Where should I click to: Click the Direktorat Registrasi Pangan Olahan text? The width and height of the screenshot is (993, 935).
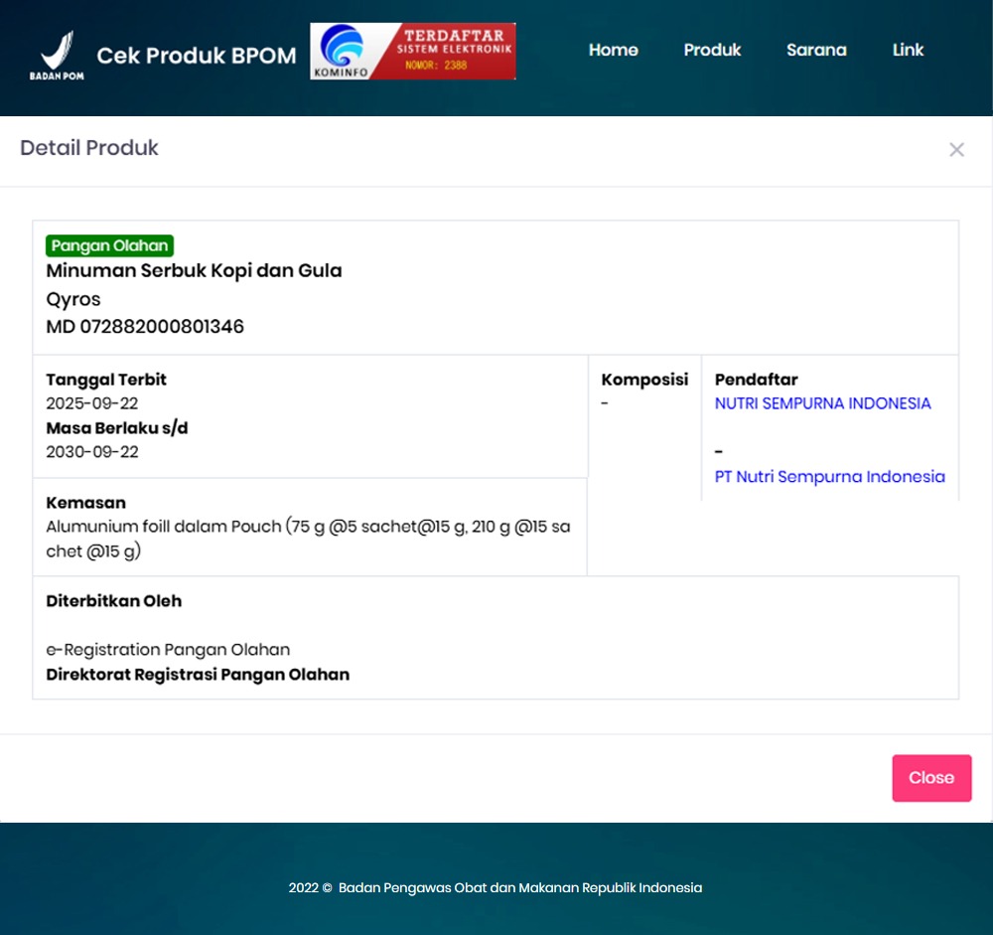coord(198,675)
